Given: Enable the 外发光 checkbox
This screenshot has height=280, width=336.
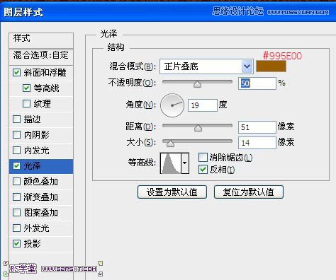Looking at the screenshot, I should [x=16, y=228].
